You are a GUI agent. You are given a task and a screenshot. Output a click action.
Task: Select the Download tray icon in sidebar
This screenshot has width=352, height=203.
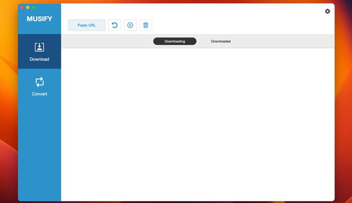(x=39, y=47)
